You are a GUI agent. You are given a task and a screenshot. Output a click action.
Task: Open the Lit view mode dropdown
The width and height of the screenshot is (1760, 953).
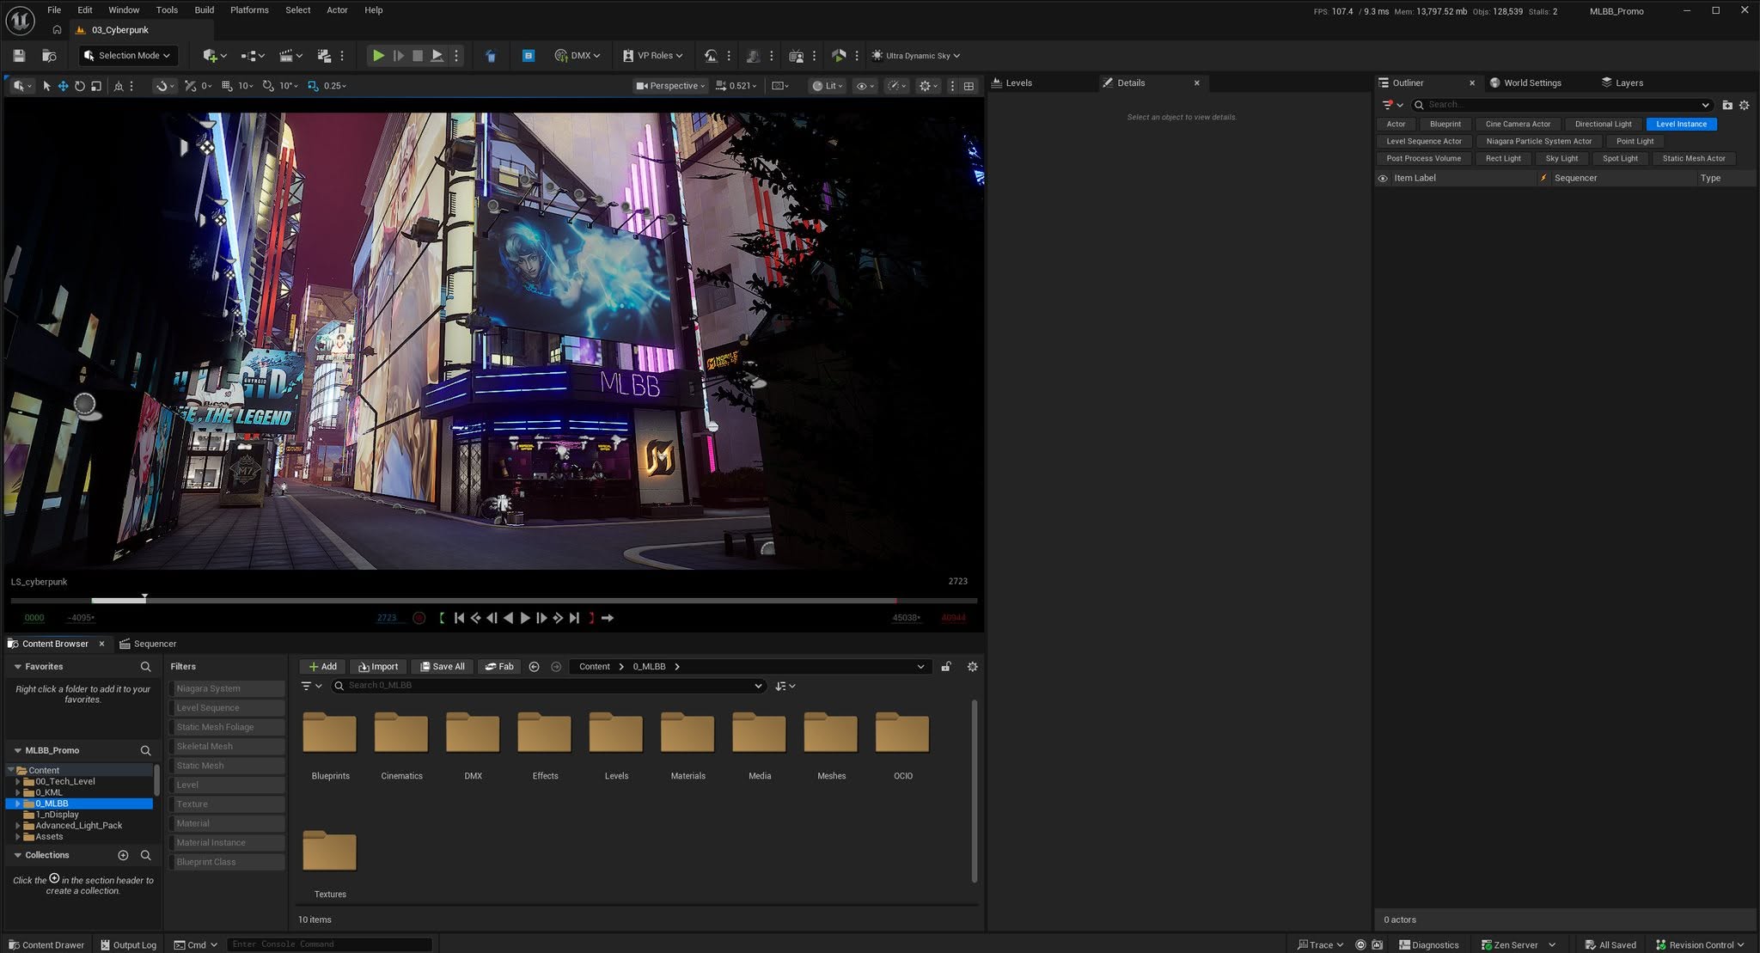click(827, 86)
